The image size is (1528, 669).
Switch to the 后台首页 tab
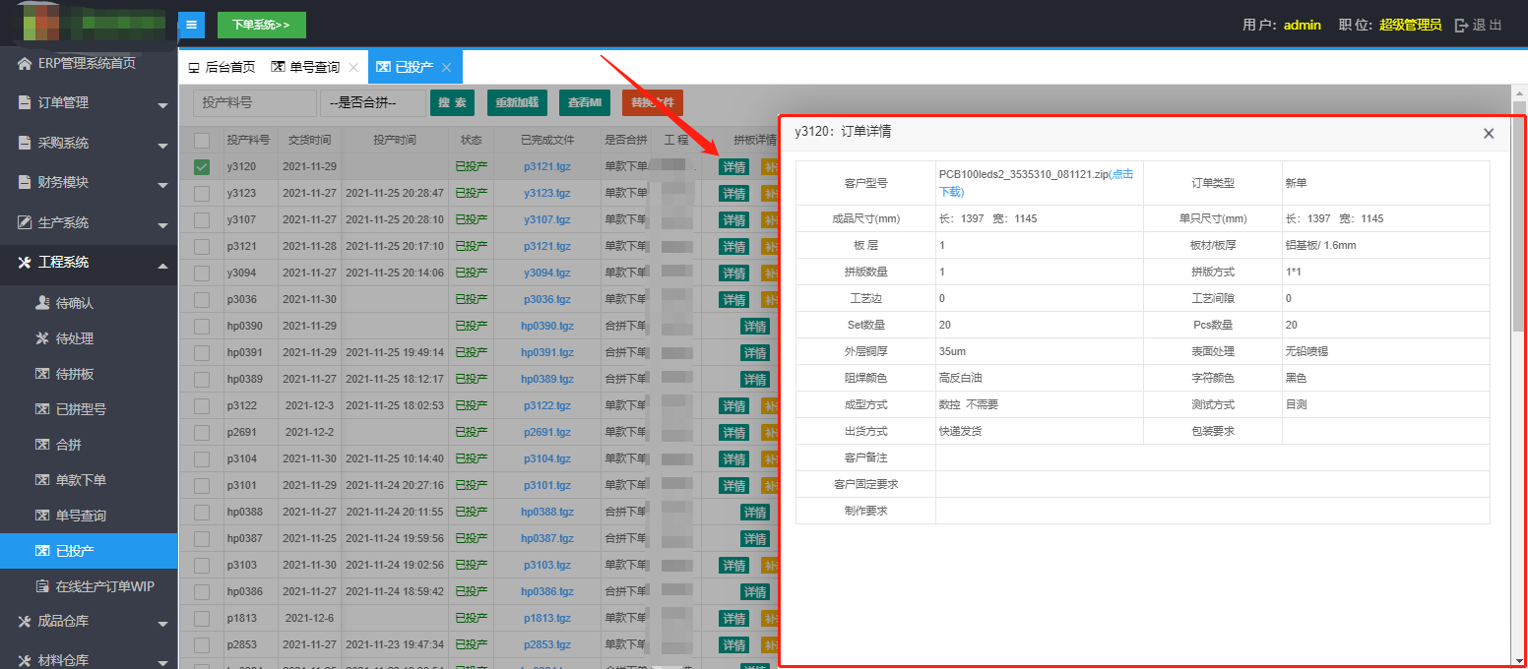(x=222, y=68)
